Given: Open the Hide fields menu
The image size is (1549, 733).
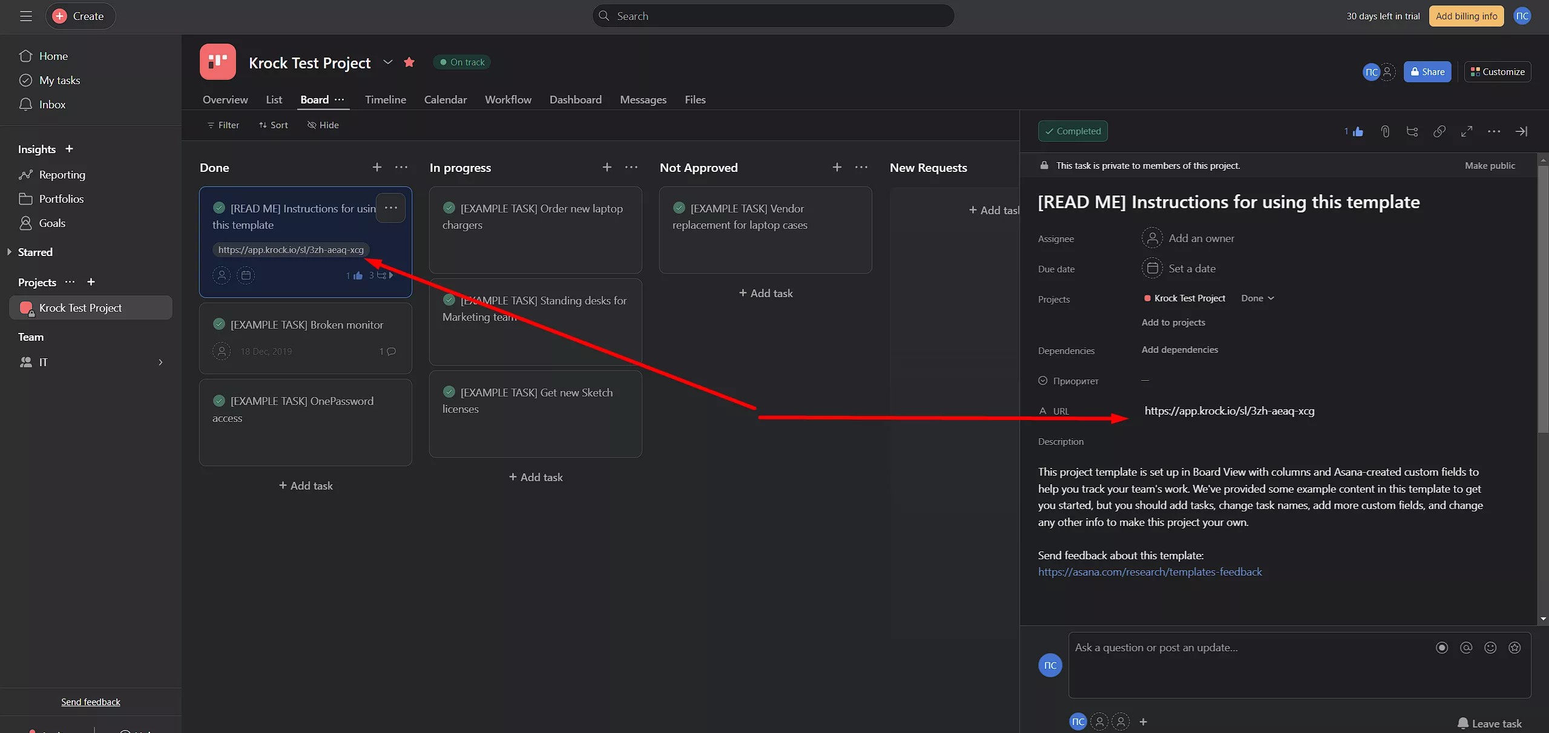Looking at the screenshot, I should (323, 125).
